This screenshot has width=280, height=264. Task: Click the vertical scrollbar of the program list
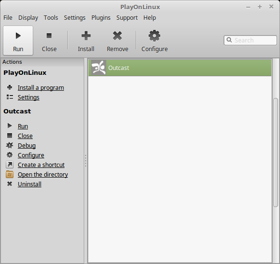click(276, 153)
